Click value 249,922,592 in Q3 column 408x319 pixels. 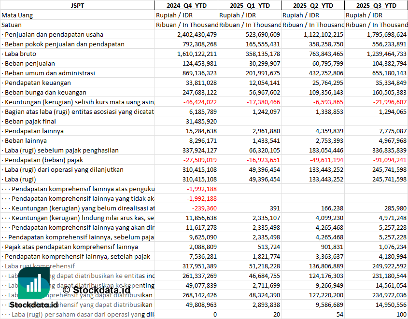pos(389,266)
